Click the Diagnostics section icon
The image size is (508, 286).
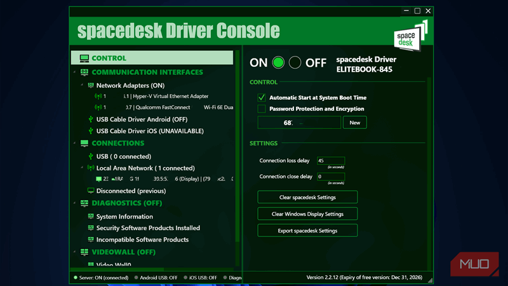84,203
